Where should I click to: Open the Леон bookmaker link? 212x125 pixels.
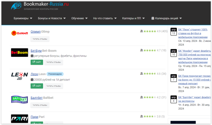(34, 74)
